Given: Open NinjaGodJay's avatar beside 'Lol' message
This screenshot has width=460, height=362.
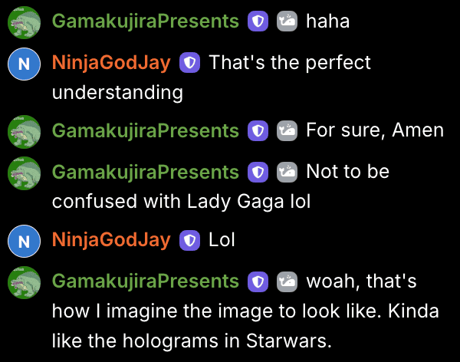Looking at the screenshot, I should (x=24, y=242).
